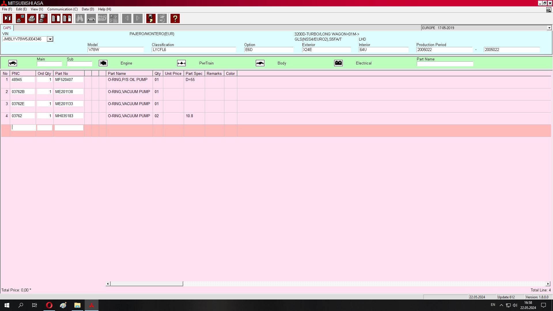The height and width of the screenshot is (311, 553).
Task: Click the Classification field LYCFL6
Action: [194, 50]
